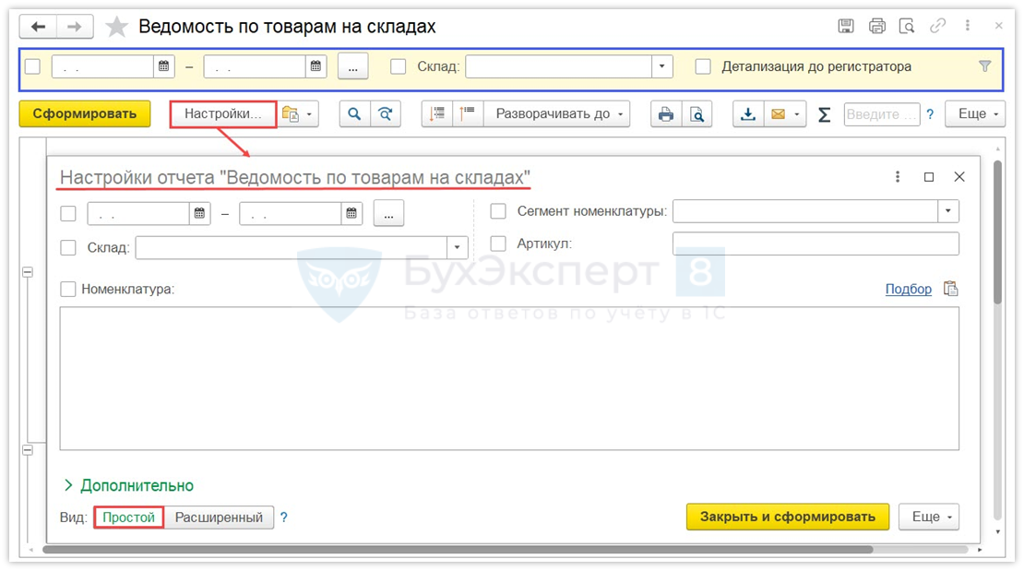Viewport: 1024px width, 571px height.
Task: Send report by email envelope icon
Action: click(778, 114)
